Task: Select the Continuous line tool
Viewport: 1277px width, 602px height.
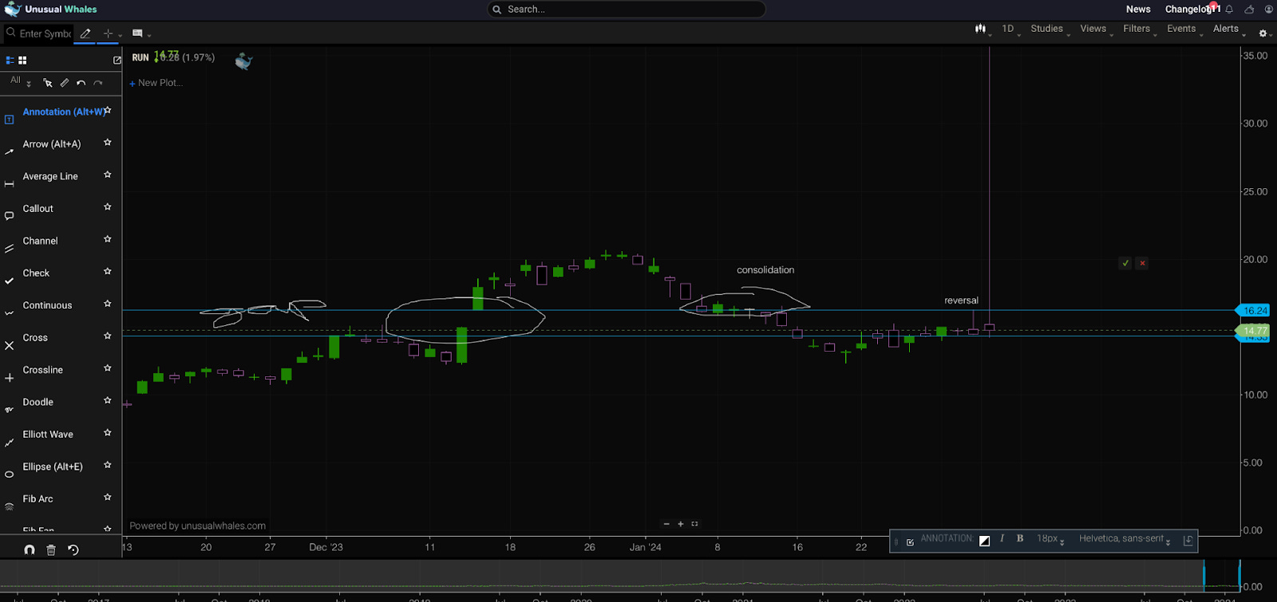Action: pyautogui.click(x=47, y=305)
